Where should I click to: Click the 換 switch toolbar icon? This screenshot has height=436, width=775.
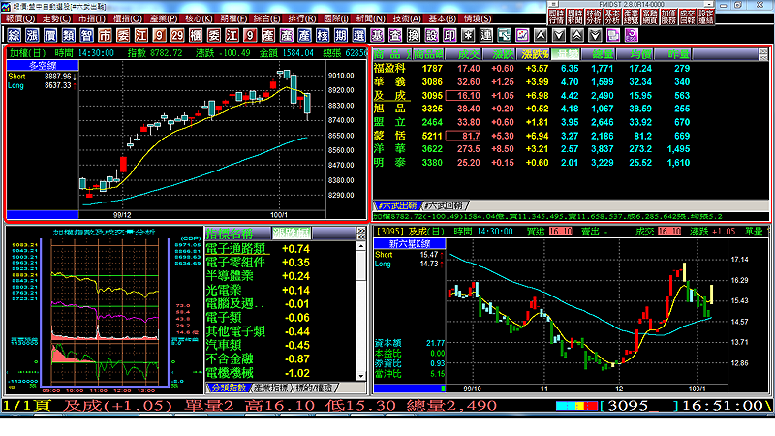point(414,35)
